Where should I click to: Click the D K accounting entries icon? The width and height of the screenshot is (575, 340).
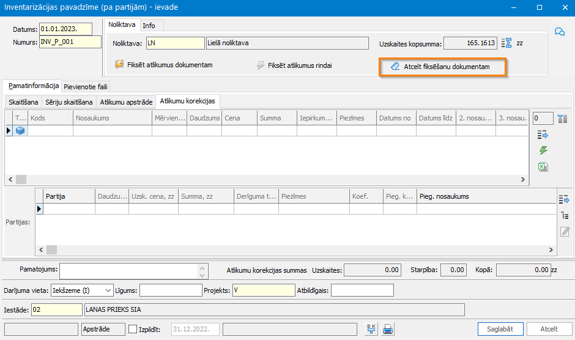coord(371,329)
